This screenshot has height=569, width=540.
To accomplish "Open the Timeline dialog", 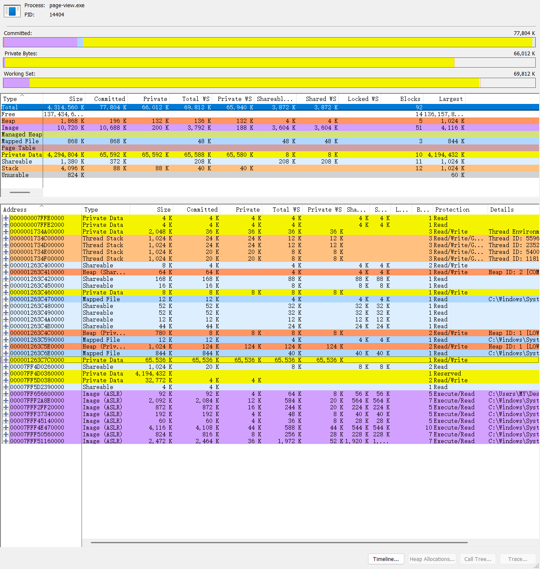I will click(x=386, y=559).
